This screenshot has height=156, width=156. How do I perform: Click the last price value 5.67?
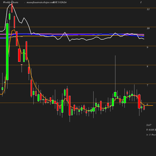click(149, 125)
